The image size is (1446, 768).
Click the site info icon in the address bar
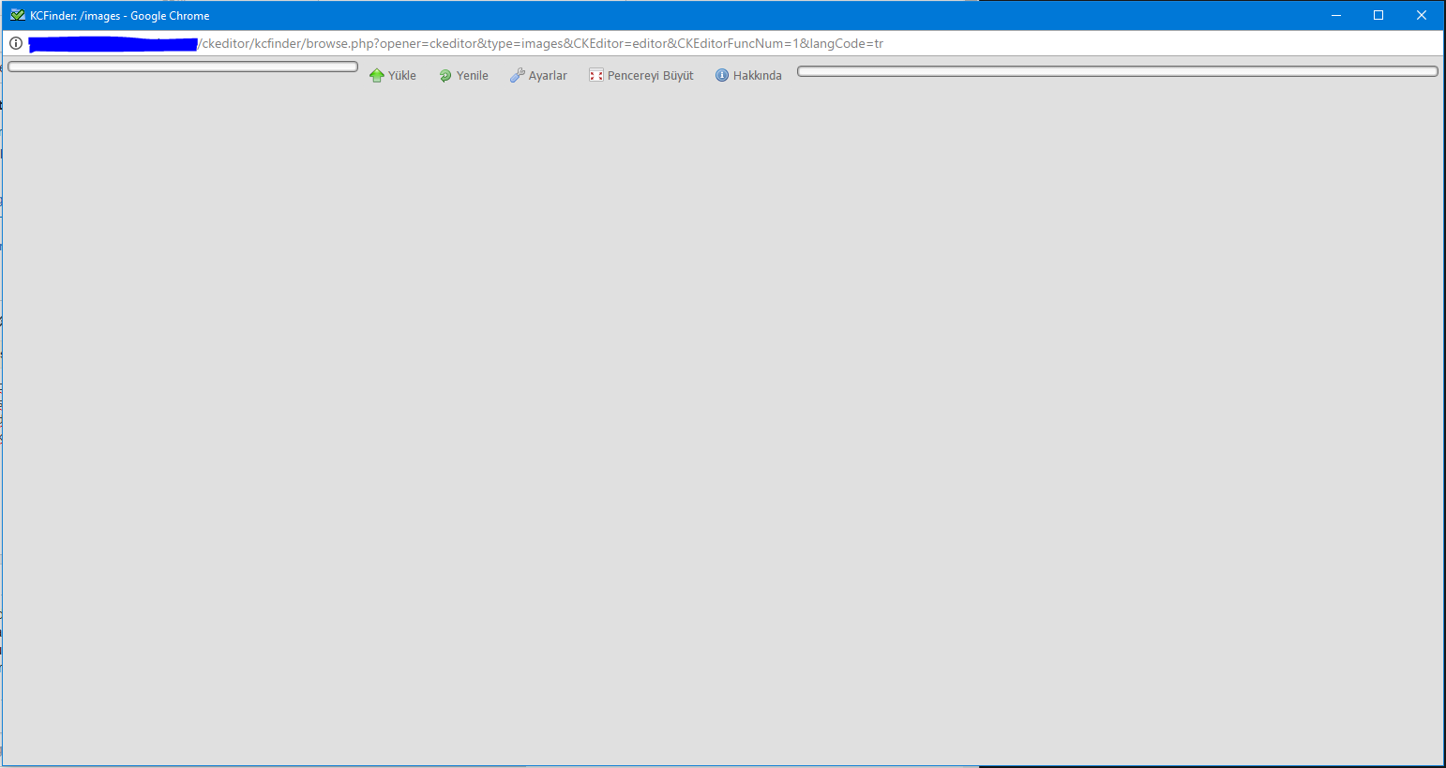16,43
